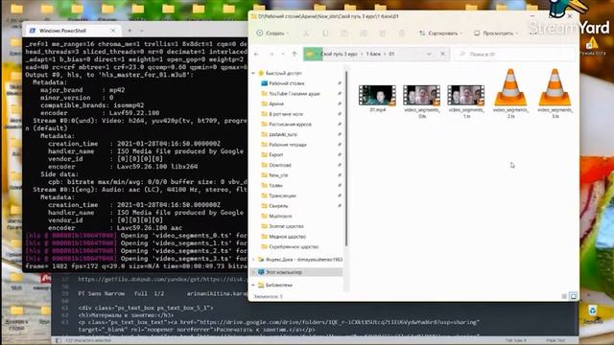Click the folder icon in the address bar
The width and height of the screenshot is (614, 345).
(310, 54)
